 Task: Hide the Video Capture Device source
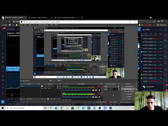pos(57,86)
